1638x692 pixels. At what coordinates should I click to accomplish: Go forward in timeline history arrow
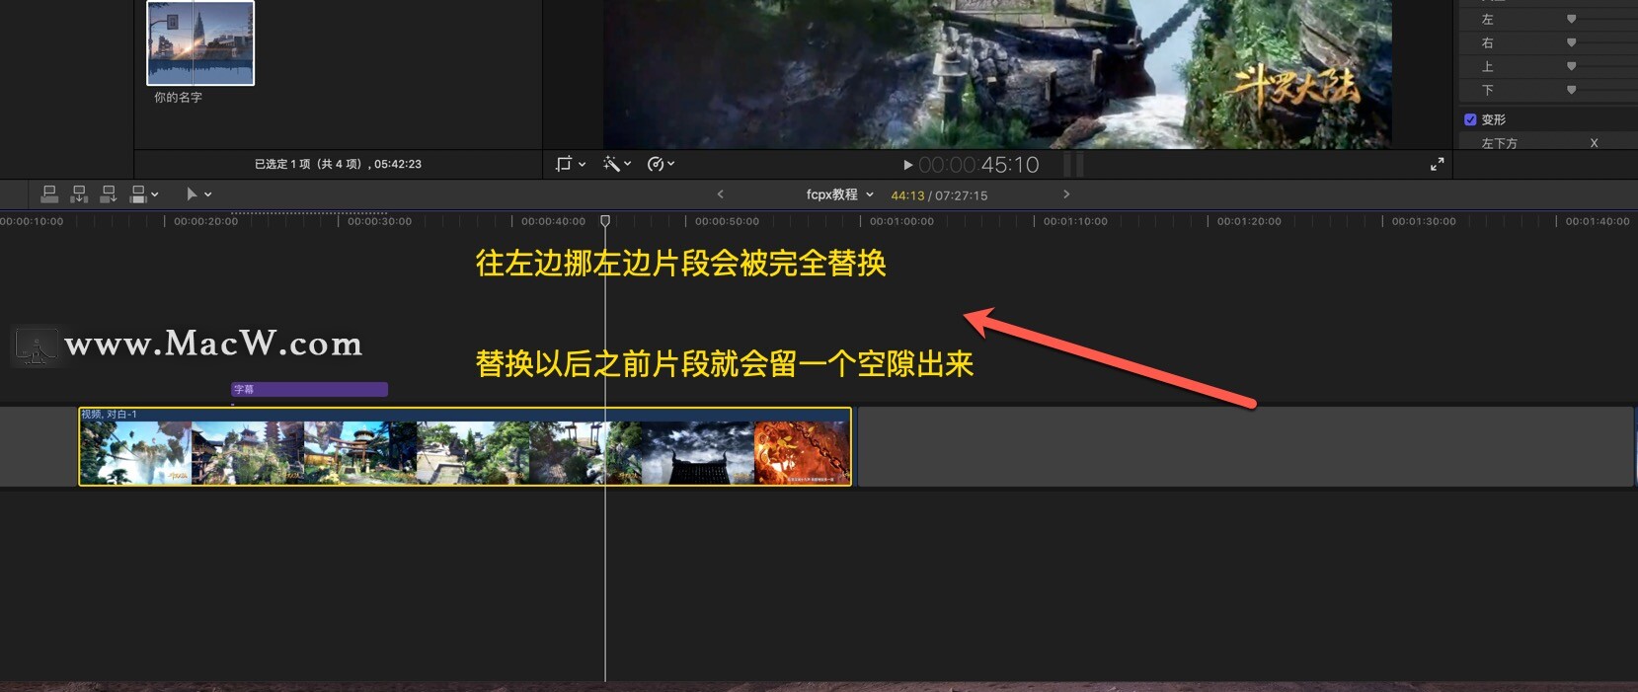pos(1066,194)
